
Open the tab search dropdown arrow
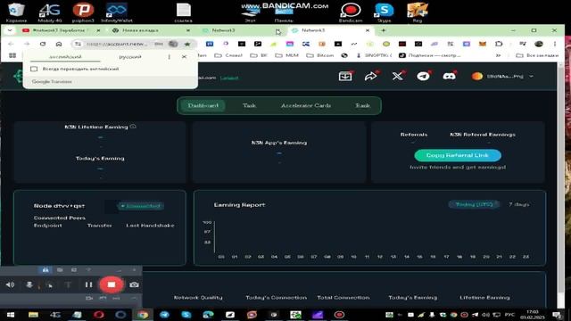[x=10, y=30]
